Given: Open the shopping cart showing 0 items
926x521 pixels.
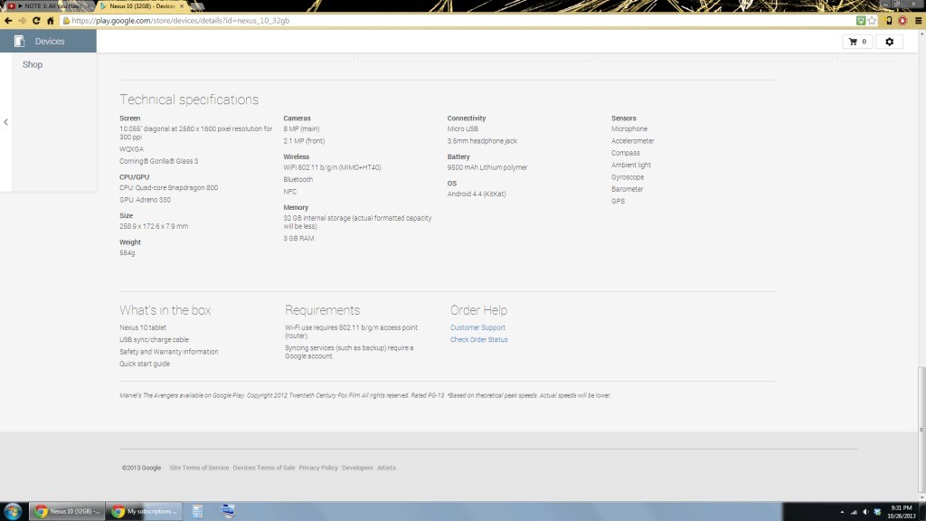Looking at the screenshot, I should 855,41.
